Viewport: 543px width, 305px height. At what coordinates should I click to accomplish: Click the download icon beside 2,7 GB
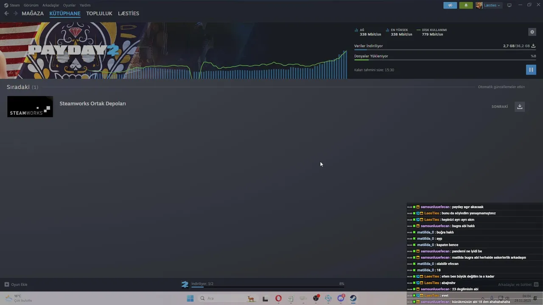(533, 46)
